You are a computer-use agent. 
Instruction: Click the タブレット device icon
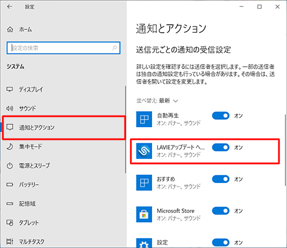click(x=10, y=223)
